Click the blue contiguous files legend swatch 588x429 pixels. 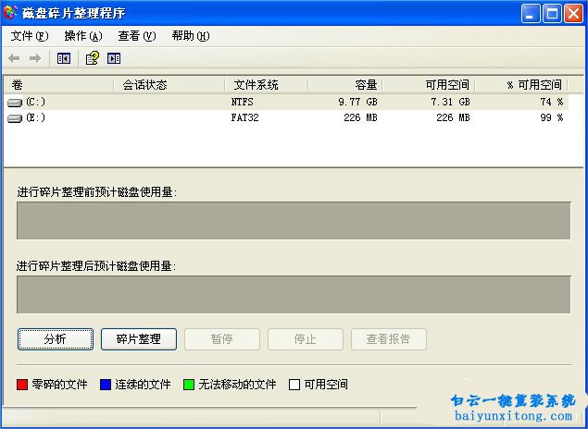pos(106,385)
